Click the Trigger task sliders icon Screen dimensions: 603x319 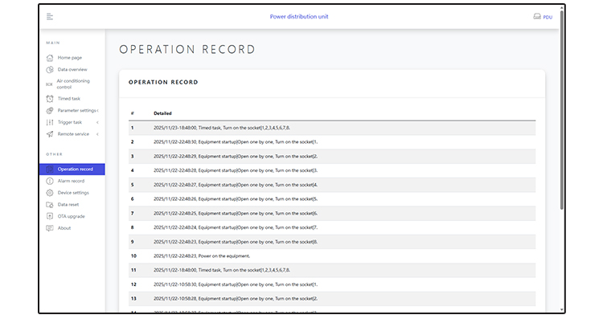[x=50, y=122]
